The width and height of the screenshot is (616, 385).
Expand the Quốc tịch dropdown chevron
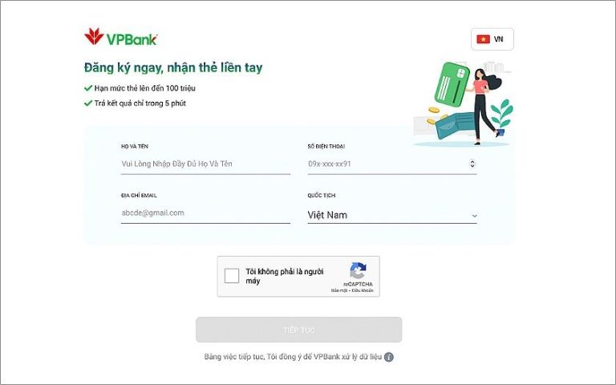[474, 216]
